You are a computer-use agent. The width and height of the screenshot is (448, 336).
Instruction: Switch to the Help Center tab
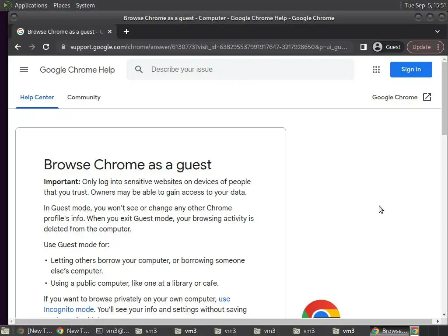(37, 97)
